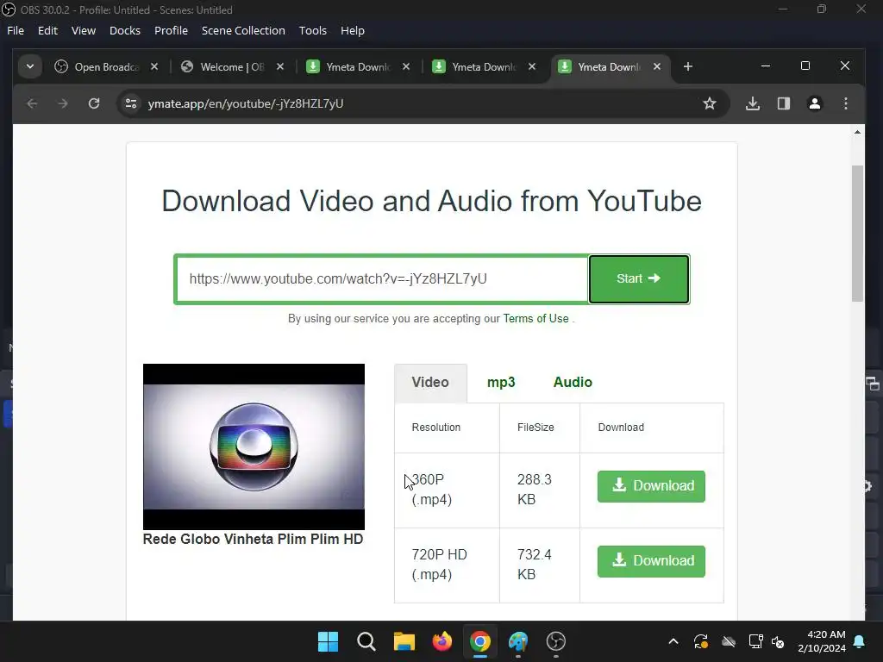Image resolution: width=883 pixels, height=662 pixels.
Task: Open the OBS Edit menu
Action: pos(47,30)
